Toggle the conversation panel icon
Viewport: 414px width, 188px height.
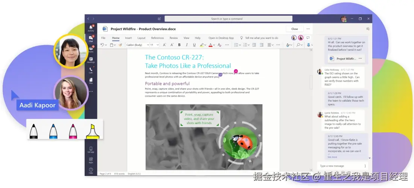[x=368, y=29]
